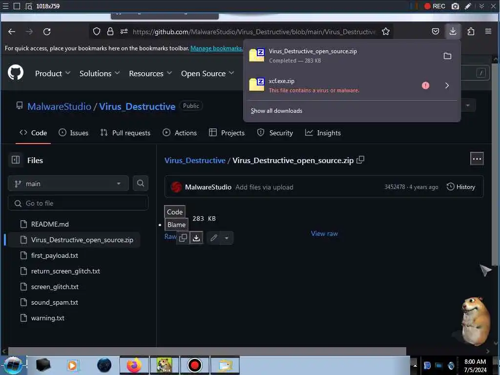Download raw file icon button

pyautogui.click(x=196, y=238)
